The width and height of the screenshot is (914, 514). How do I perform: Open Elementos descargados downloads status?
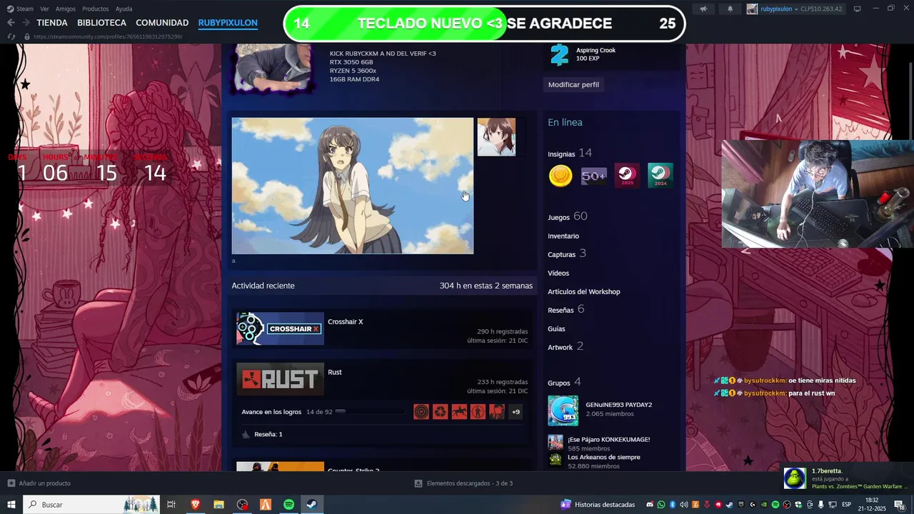click(463, 483)
